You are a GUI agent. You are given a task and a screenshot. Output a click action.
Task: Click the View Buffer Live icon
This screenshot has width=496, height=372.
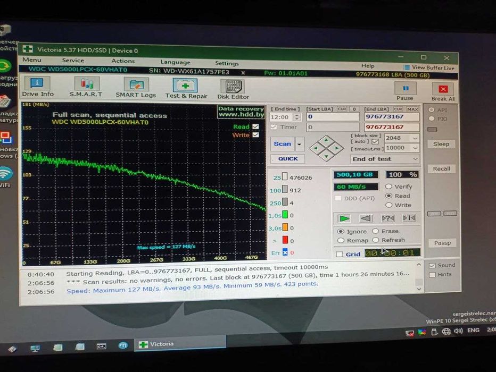click(407, 67)
